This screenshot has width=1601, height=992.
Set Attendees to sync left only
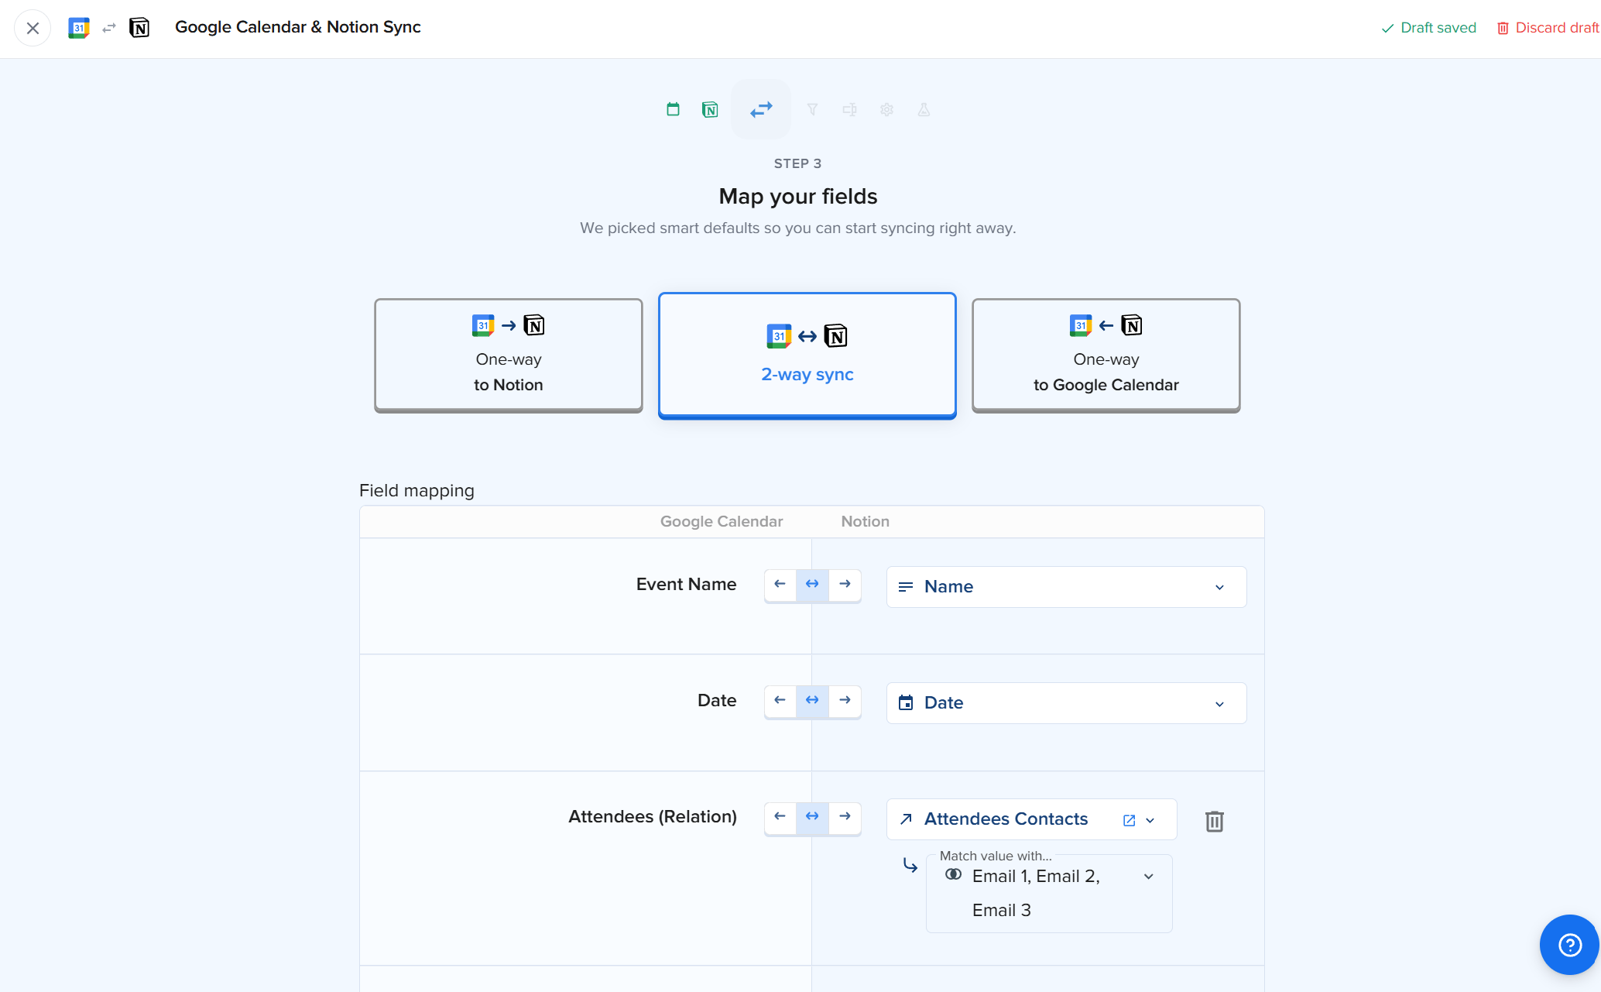coord(780,817)
